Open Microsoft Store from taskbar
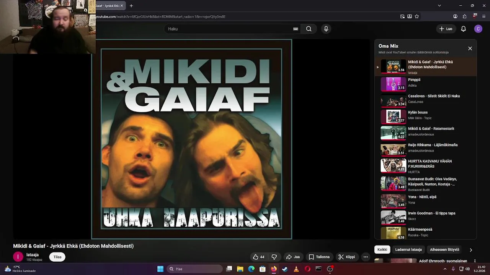490x275 pixels. coord(262,269)
